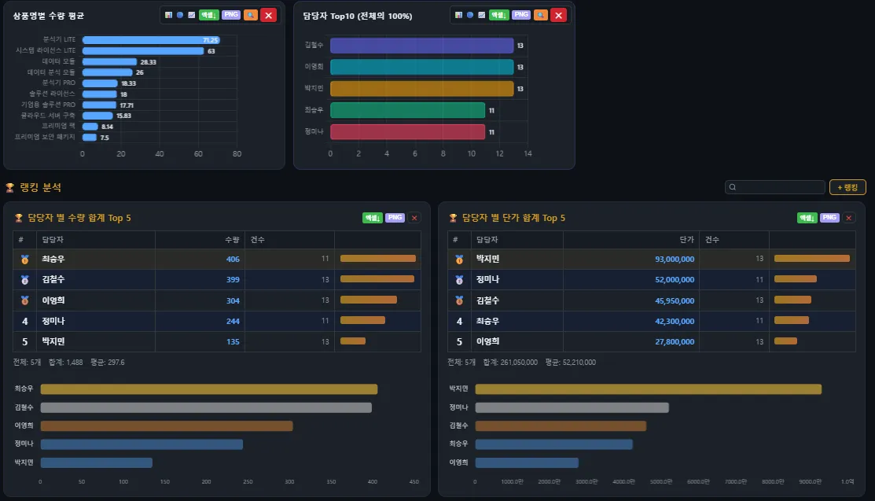Viewport: 875px width, 501px height.
Task: Switch 상품명별 수량 평균 chart to pie type
Action: 179,15
